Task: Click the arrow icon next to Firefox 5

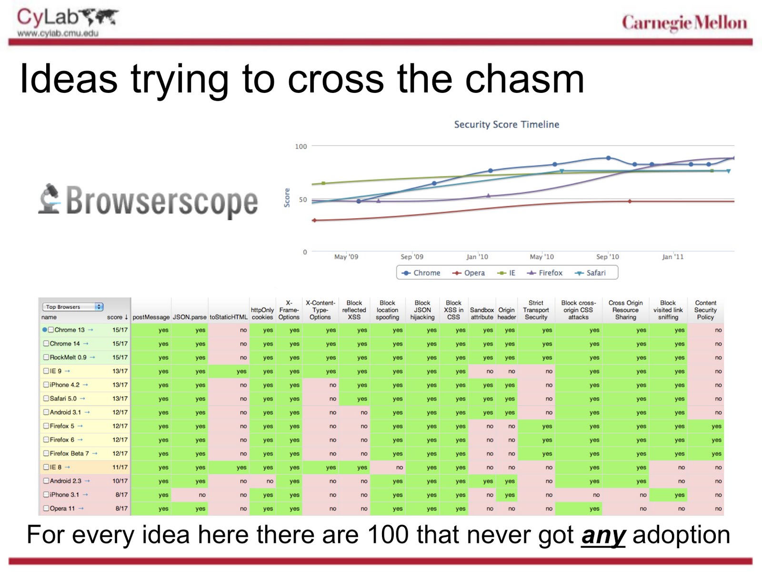Action: click(80, 426)
